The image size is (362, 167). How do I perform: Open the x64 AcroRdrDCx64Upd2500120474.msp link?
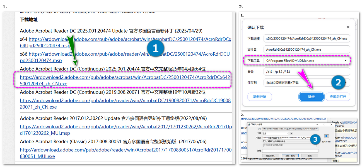(126, 43)
